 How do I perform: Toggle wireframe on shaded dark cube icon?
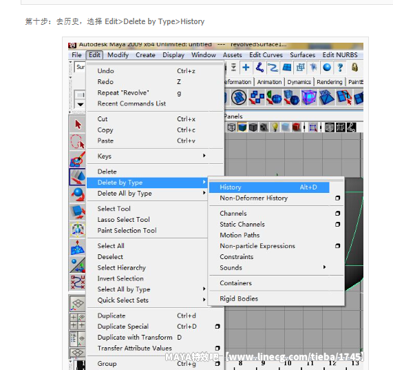pyautogui.click(x=253, y=127)
